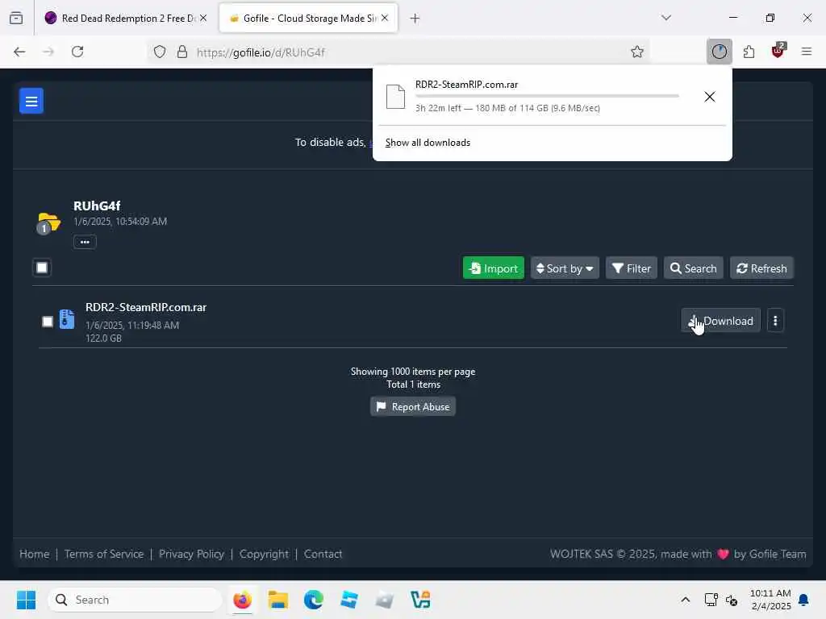Open the RUhG4f folder options ellipsis

[85, 242]
